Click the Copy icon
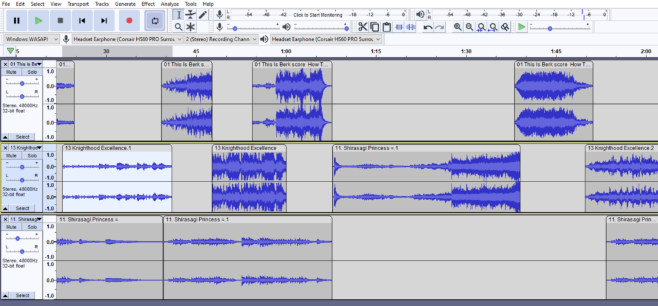 point(375,27)
